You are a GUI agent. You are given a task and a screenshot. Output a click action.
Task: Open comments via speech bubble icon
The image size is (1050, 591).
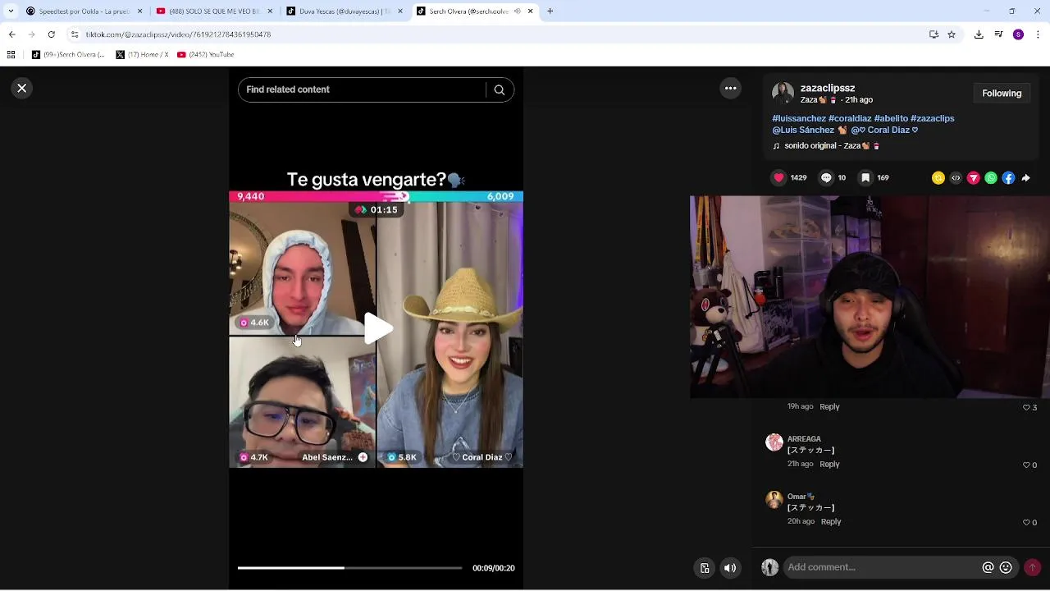826,177
